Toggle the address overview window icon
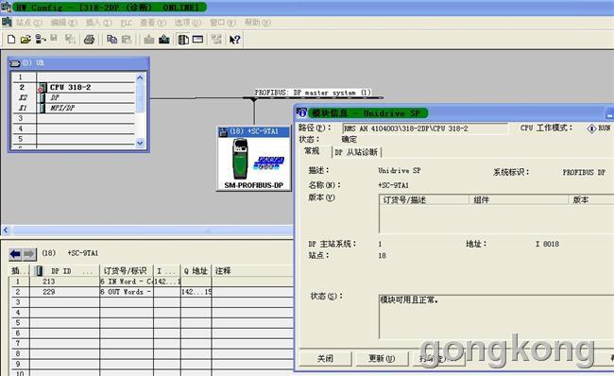 (x=197, y=39)
